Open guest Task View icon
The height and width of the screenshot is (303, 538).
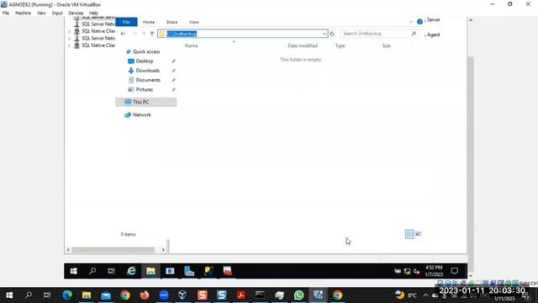[x=111, y=271]
